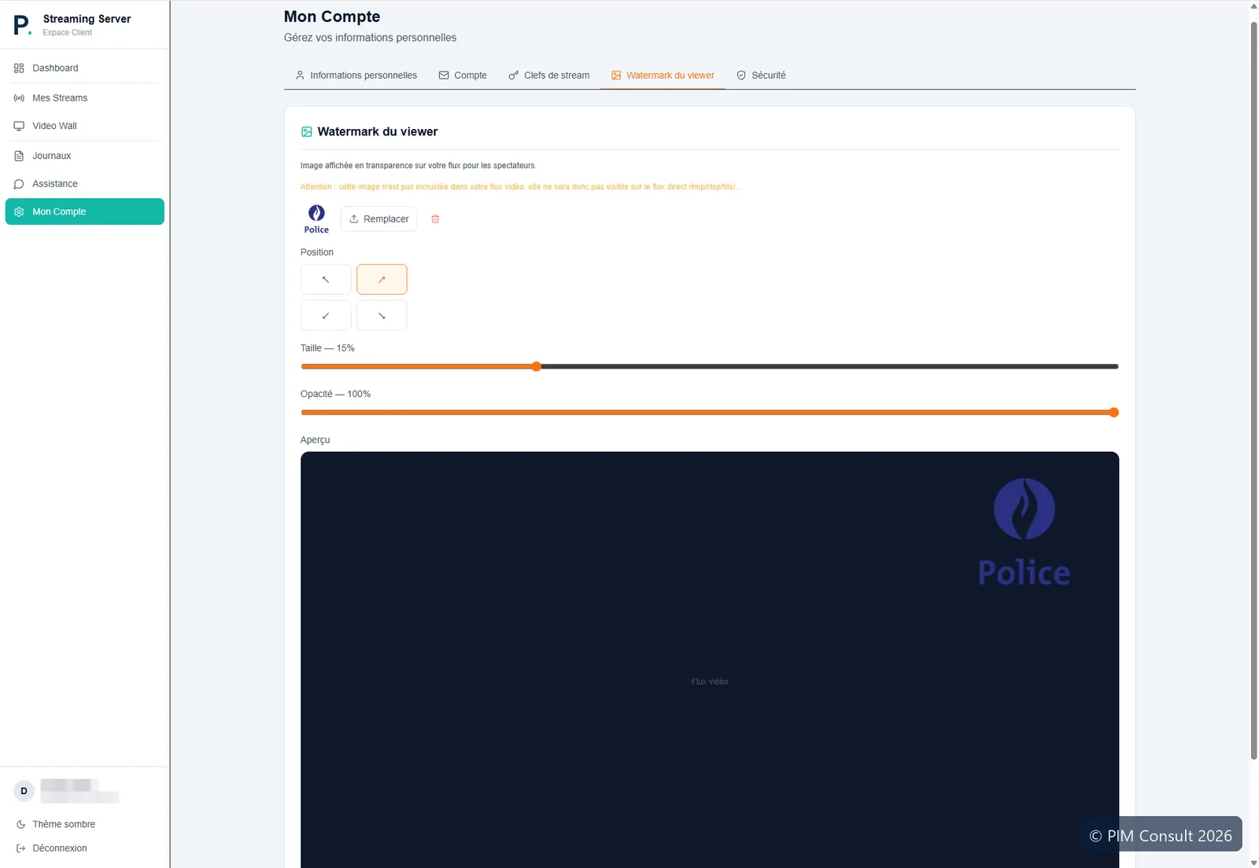Click the envelope icon on Compte tab
This screenshot has width=1259, height=868.
(x=444, y=75)
